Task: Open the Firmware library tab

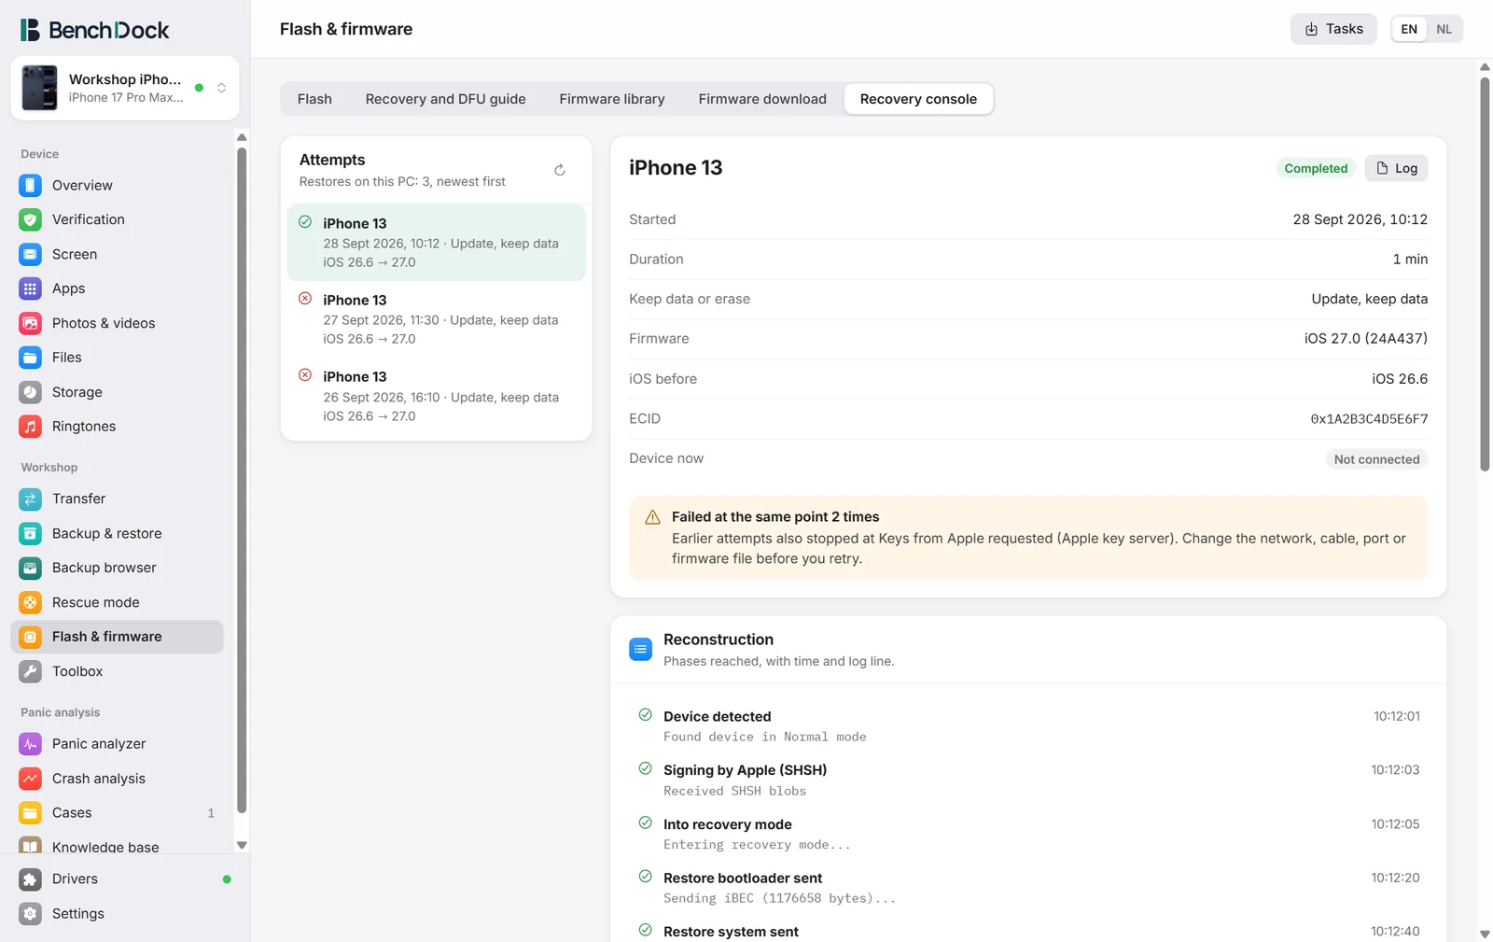Action: [x=612, y=99]
